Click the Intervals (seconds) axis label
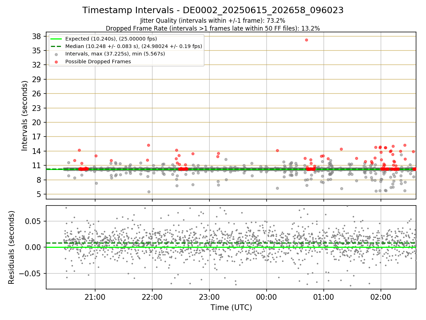 point(24,115)
